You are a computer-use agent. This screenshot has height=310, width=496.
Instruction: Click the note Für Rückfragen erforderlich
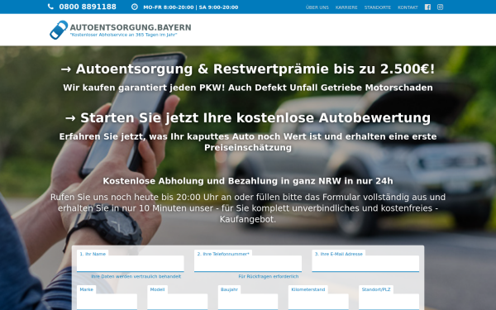pos(269,276)
